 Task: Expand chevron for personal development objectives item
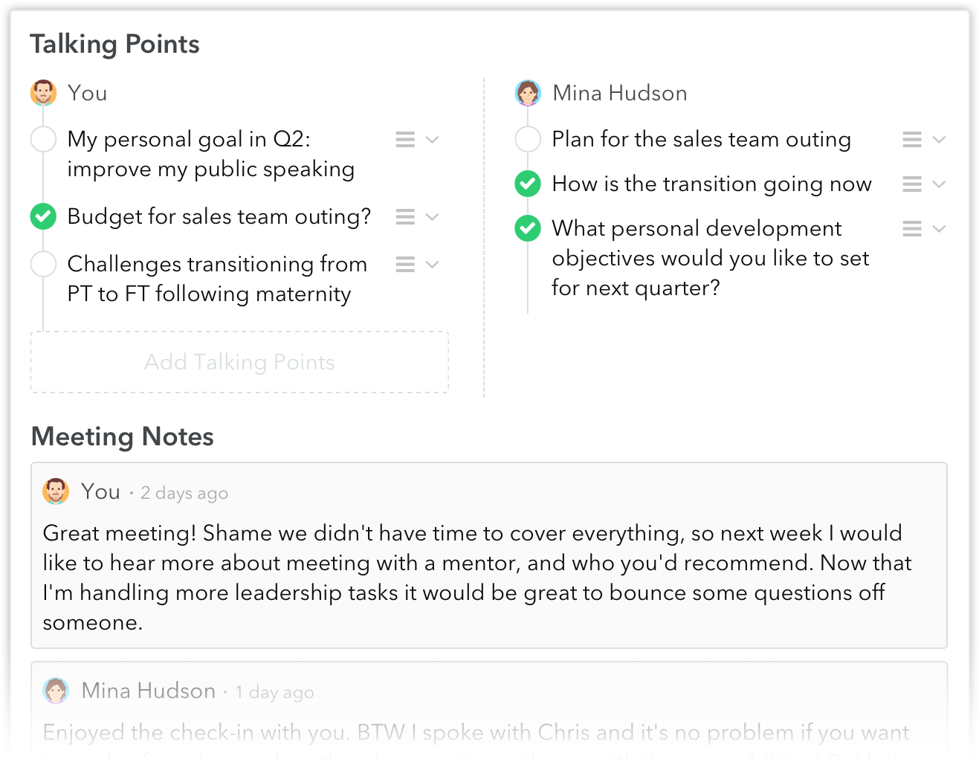coord(939,229)
